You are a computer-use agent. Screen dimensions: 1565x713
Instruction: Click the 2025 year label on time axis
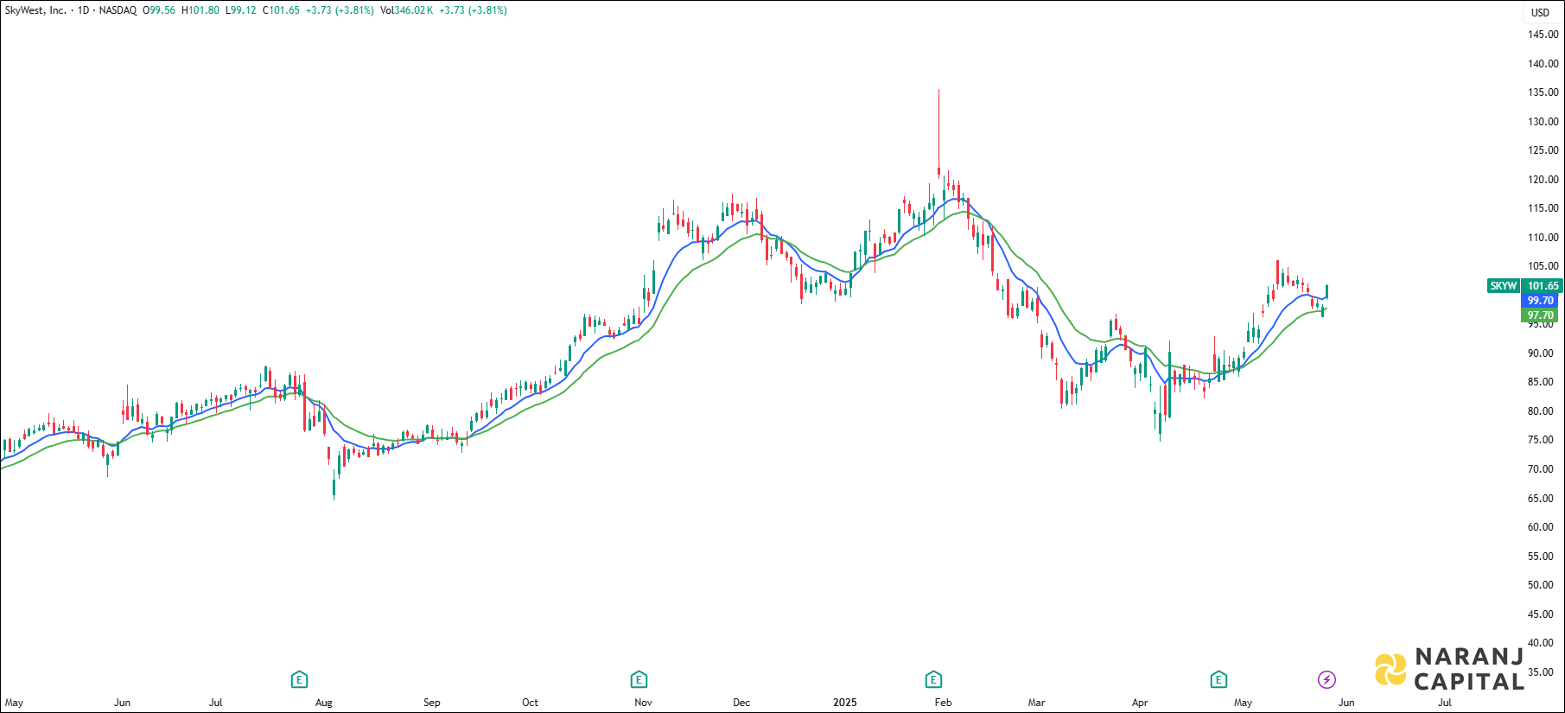(845, 703)
